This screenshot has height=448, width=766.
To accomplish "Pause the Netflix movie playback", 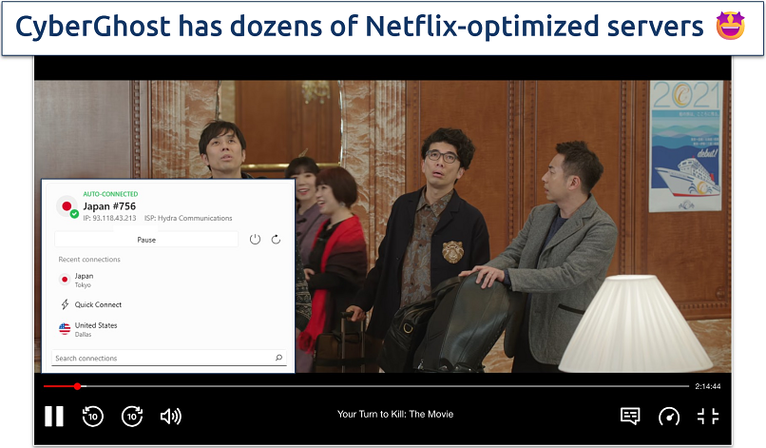I will point(54,417).
